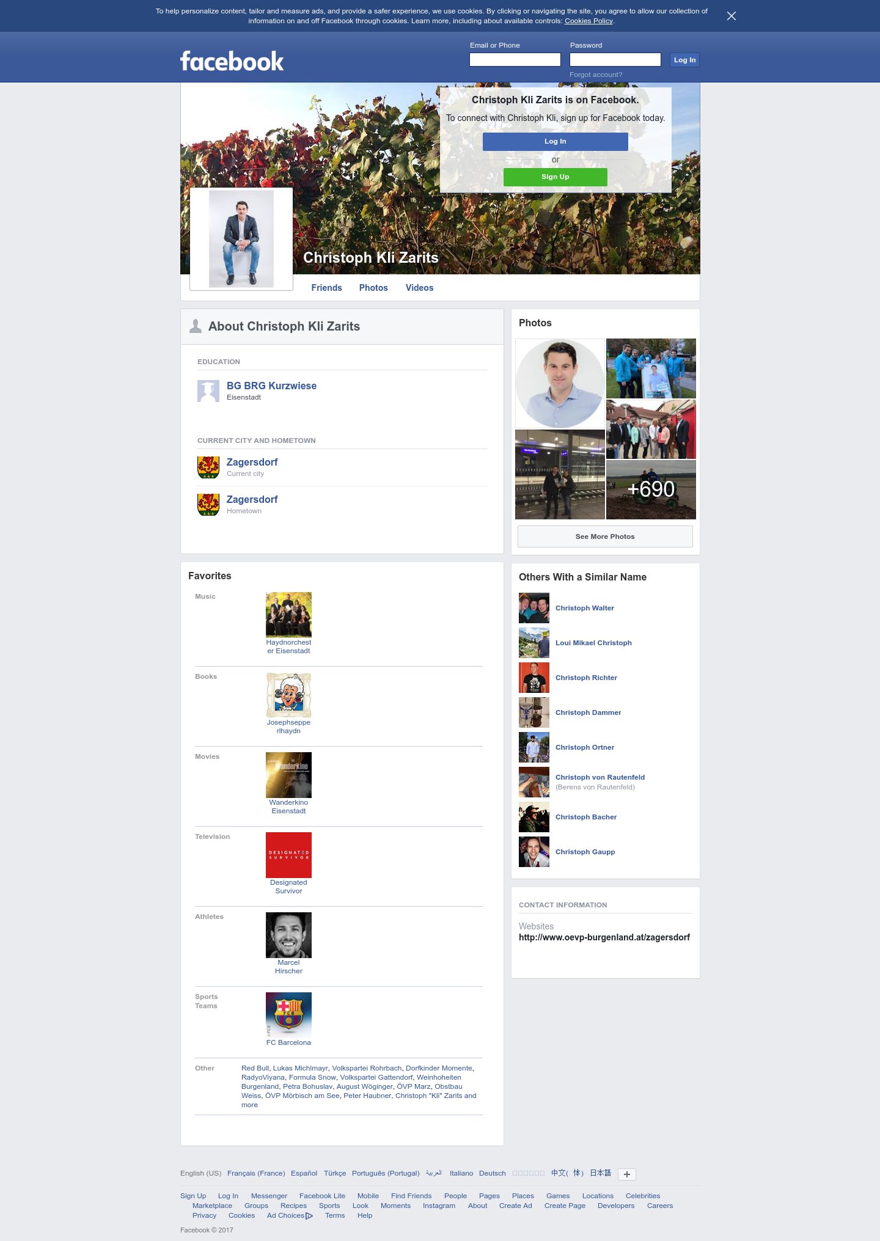Open Haydnorchester Eisenstadt music thumbnail

pos(288,615)
